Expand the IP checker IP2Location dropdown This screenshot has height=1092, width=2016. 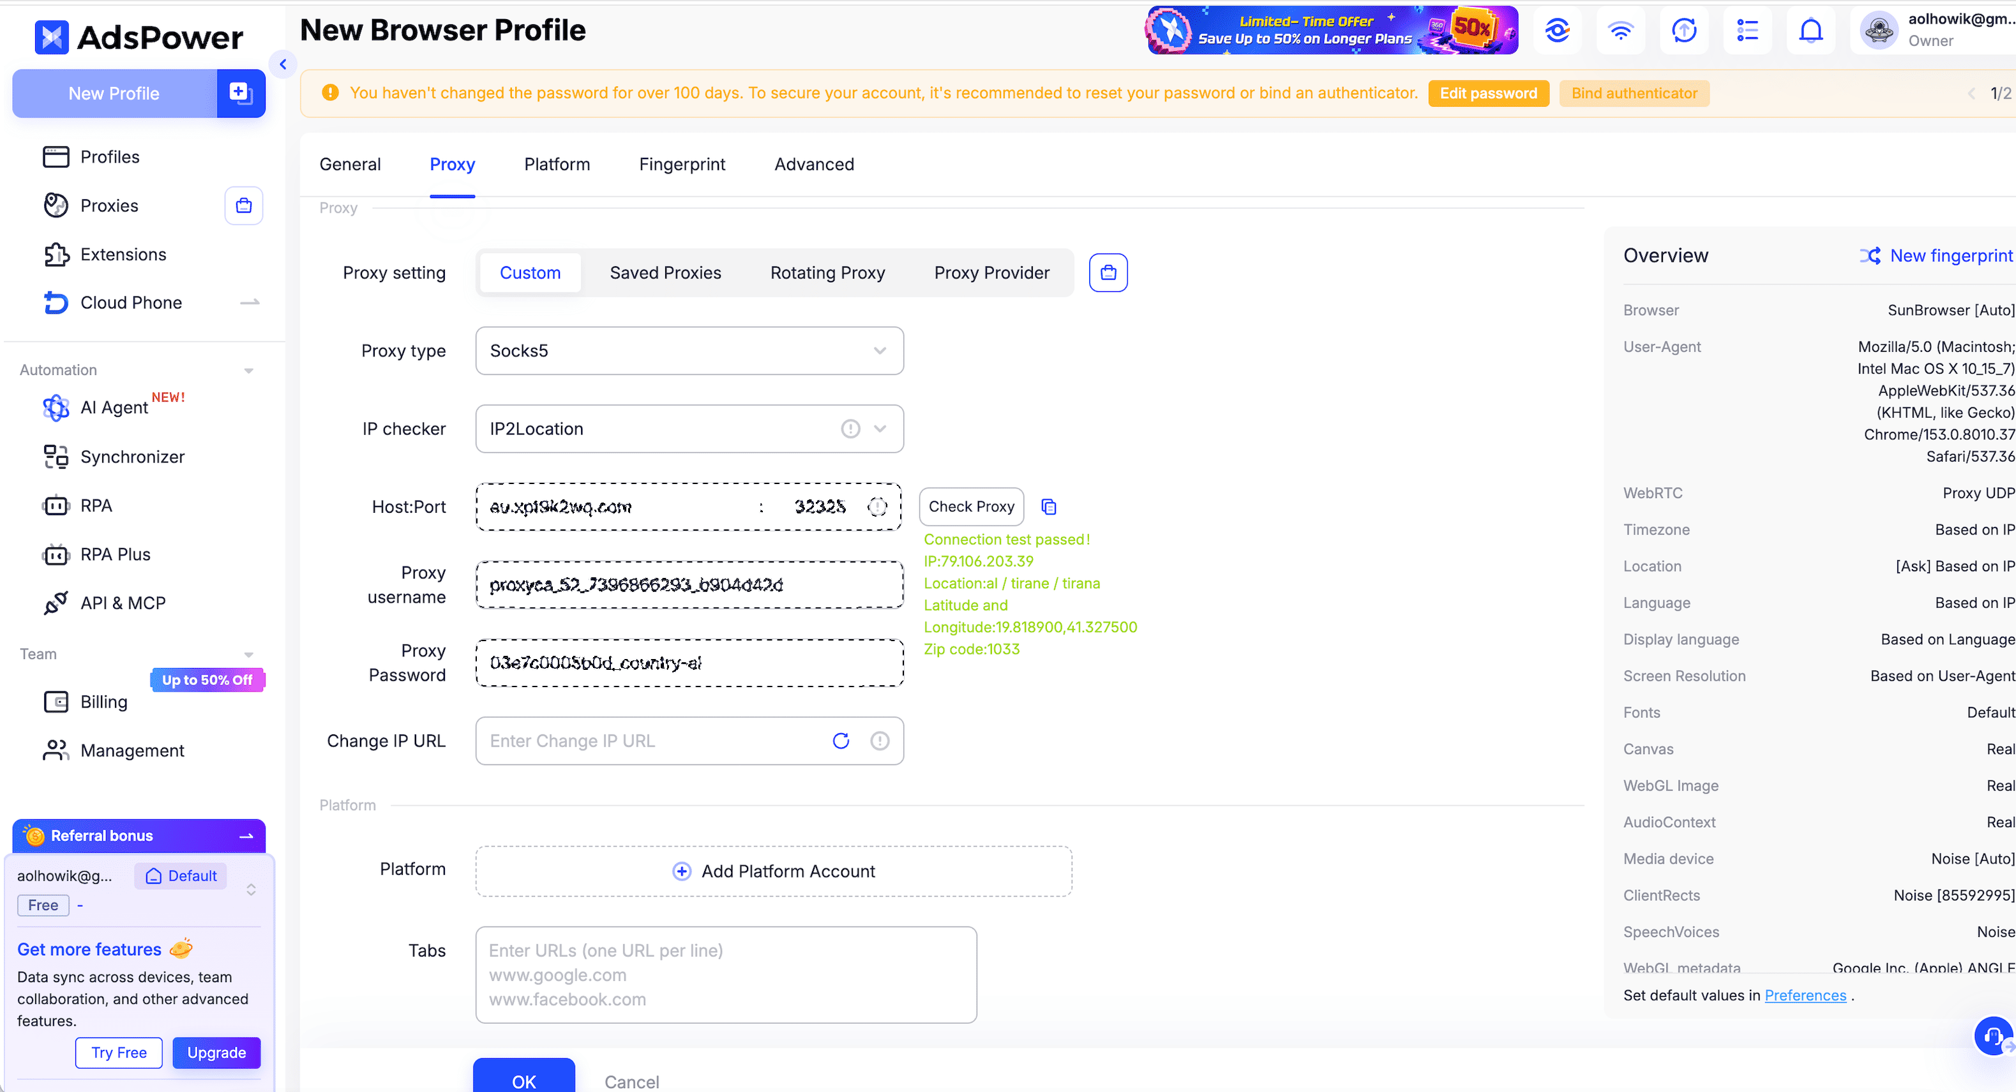(880, 429)
